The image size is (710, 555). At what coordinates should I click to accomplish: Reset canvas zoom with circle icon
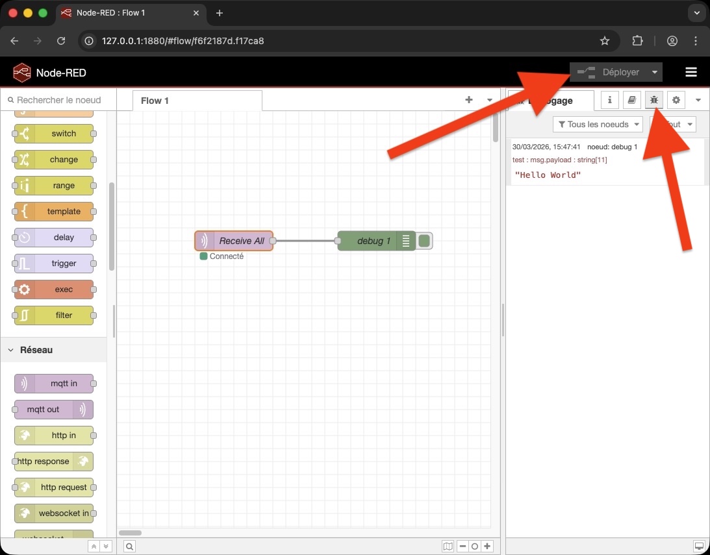tap(474, 546)
